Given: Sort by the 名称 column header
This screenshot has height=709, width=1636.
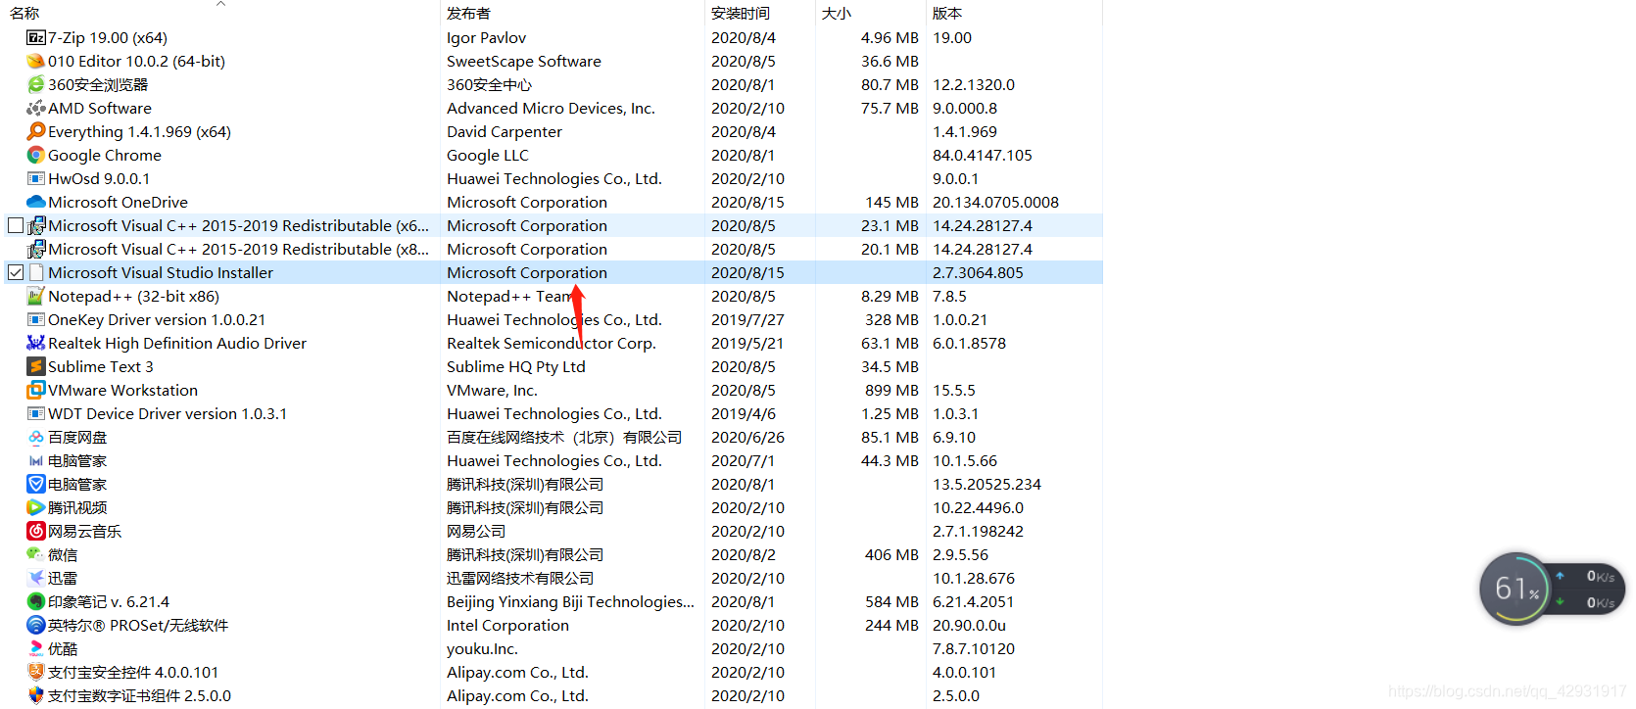Looking at the screenshot, I should tap(24, 14).
